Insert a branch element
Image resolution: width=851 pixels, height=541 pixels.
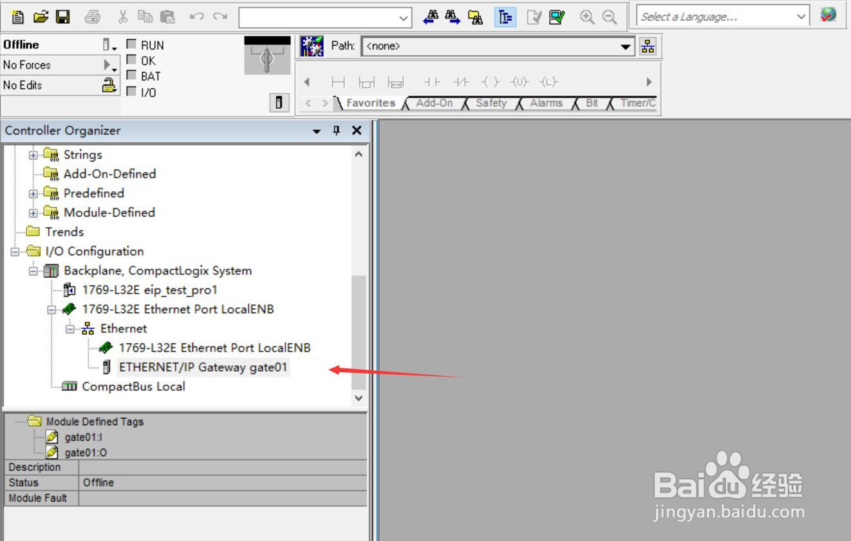coord(366,82)
